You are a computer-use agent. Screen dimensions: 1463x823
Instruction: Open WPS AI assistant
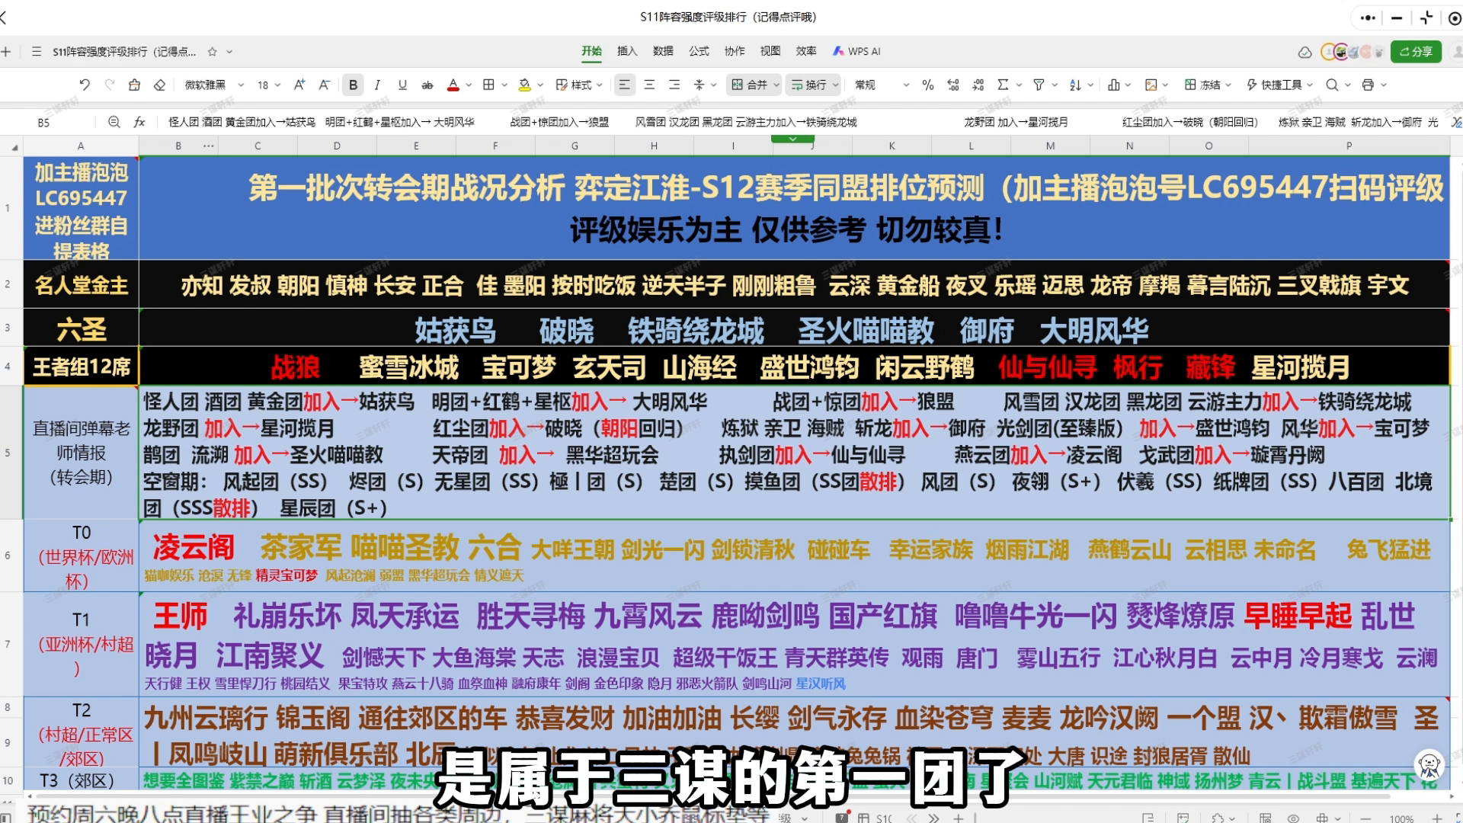click(856, 51)
